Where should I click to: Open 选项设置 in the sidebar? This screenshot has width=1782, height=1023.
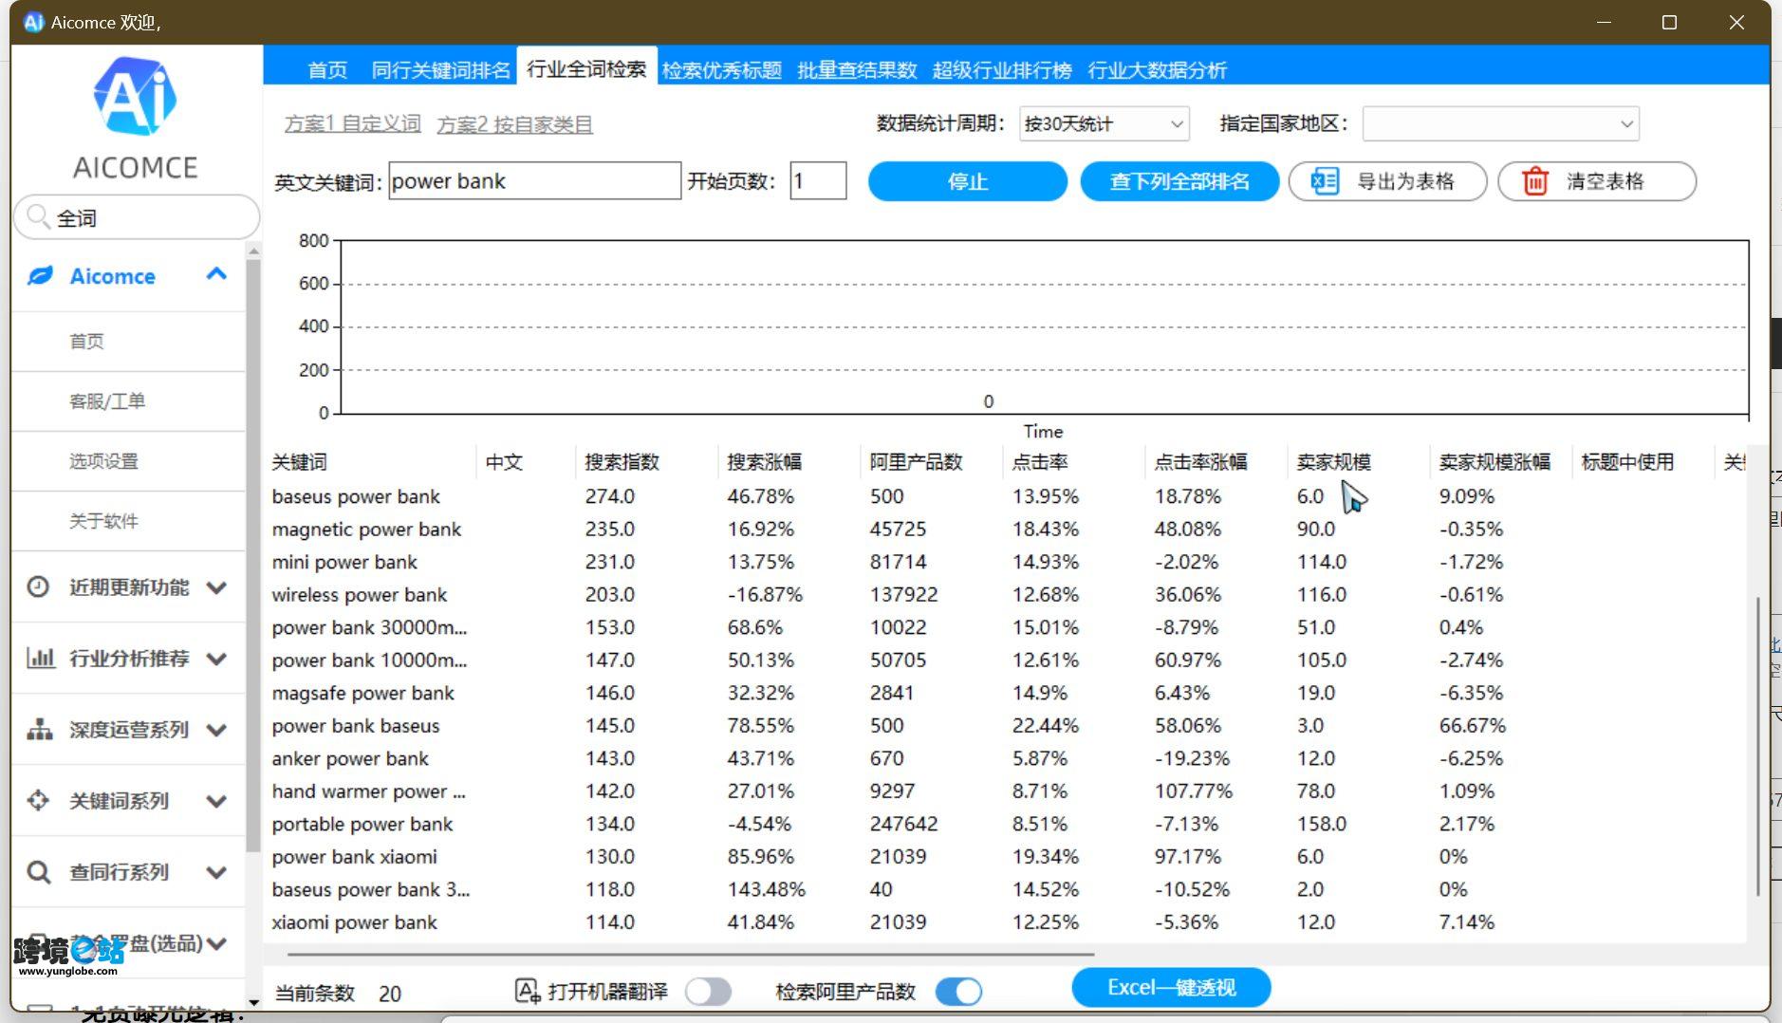tap(103, 460)
